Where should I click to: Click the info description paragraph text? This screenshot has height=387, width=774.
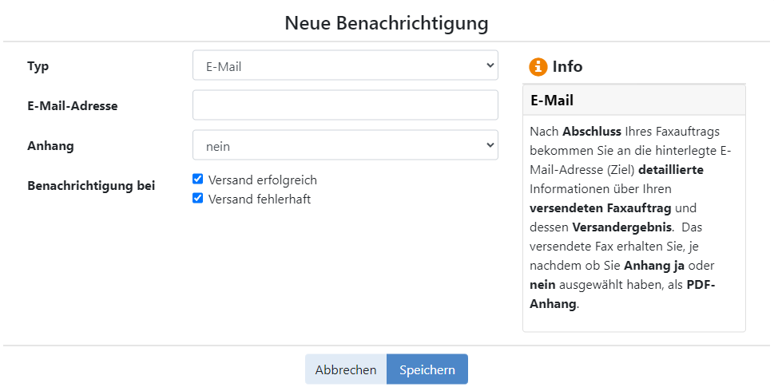pos(630,217)
